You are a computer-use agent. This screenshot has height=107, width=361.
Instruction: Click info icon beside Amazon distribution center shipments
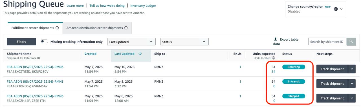click(x=126, y=28)
